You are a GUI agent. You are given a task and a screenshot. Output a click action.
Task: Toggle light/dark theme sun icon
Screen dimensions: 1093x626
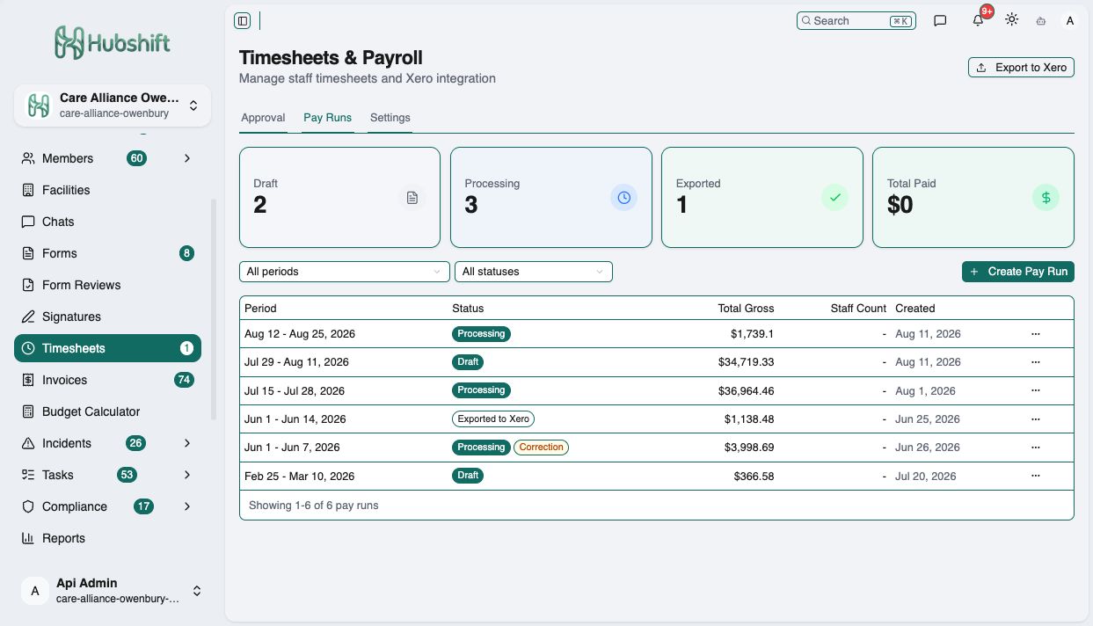point(1012,20)
